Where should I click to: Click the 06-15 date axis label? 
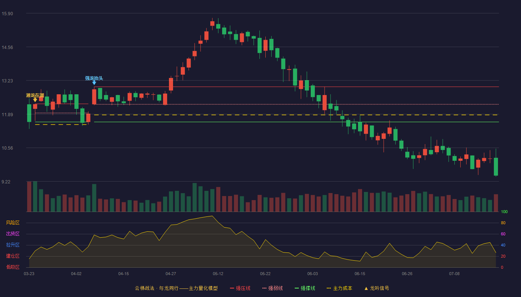(360, 274)
